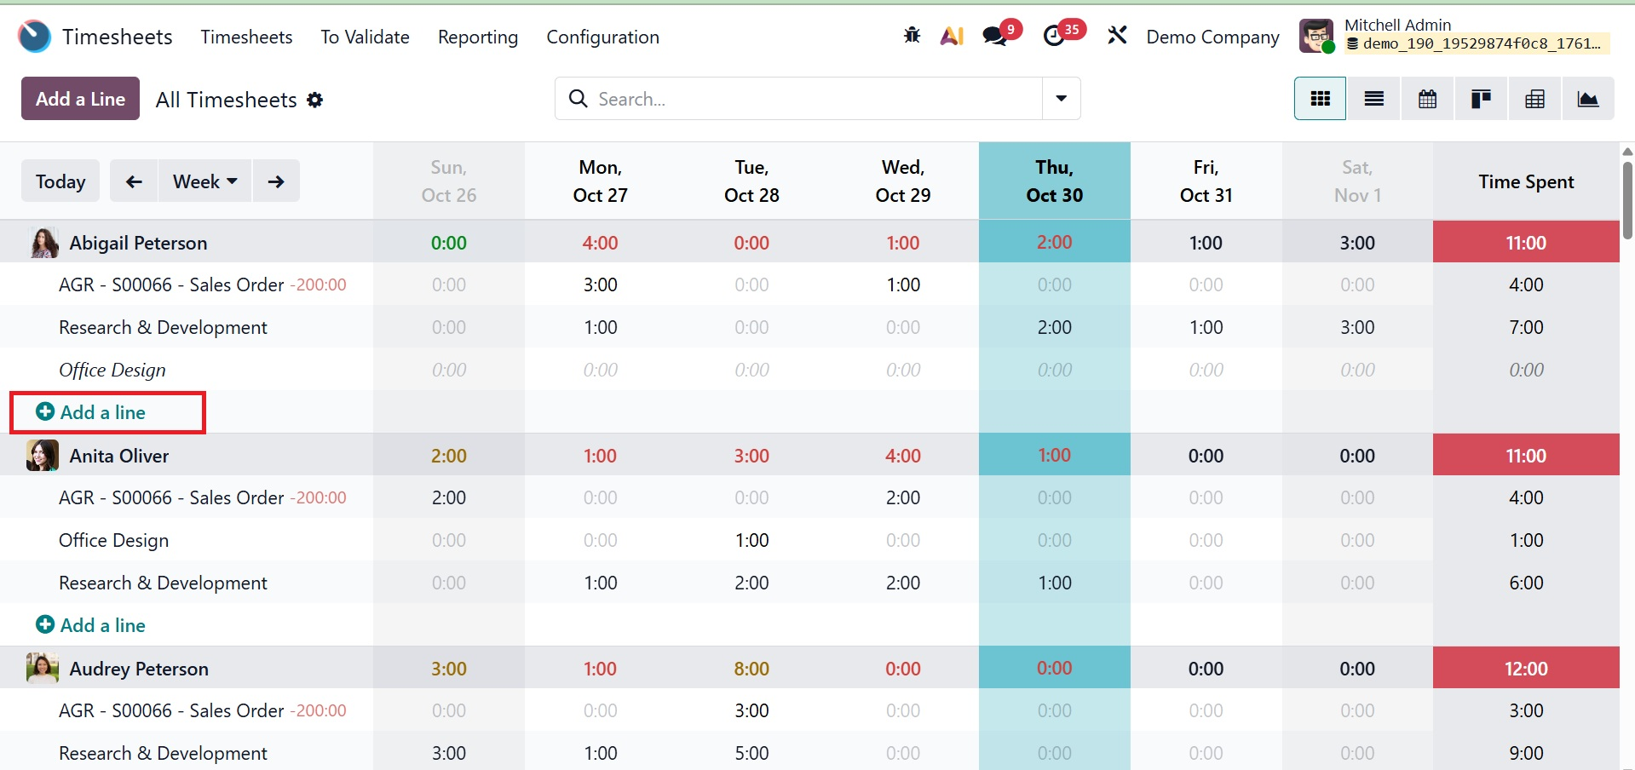Switch to the list view
1635x770 pixels.
point(1373,99)
